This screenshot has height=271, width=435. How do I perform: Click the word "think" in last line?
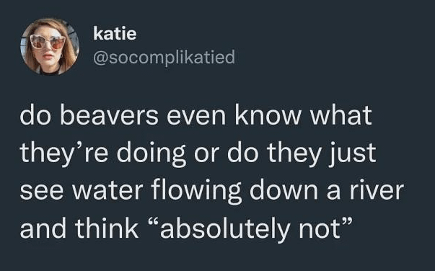[x=107, y=228]
